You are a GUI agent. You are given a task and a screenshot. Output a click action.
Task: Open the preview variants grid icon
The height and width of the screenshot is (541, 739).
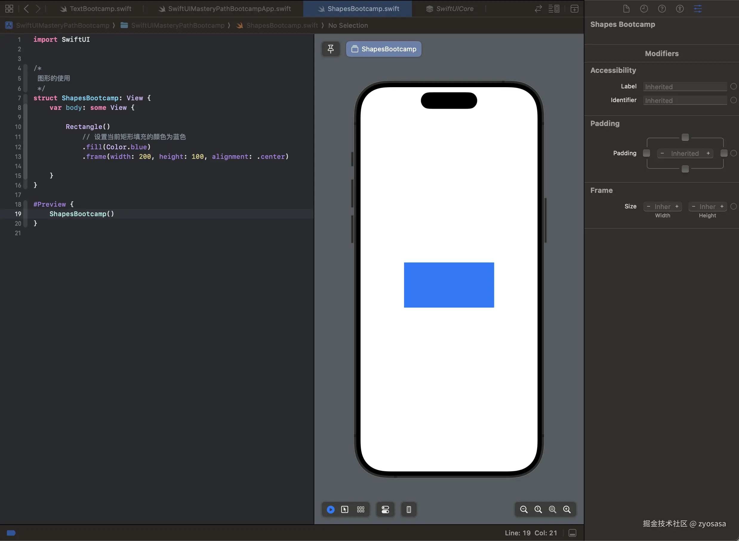[x=361, y=509]
